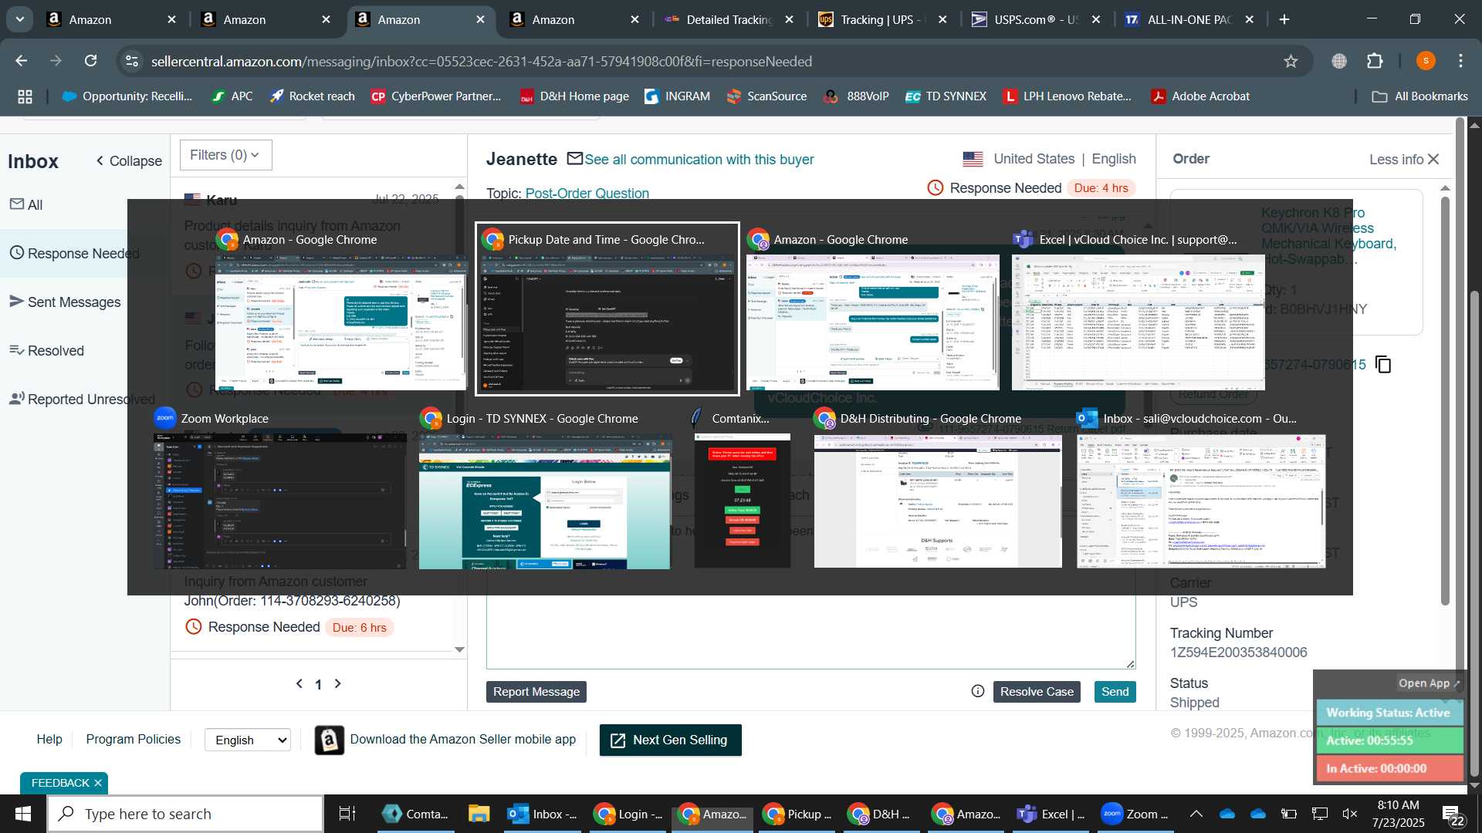Open the Chrome extensions puzzle icon
Viewport: 1482px width, 833px height.
1375,61
